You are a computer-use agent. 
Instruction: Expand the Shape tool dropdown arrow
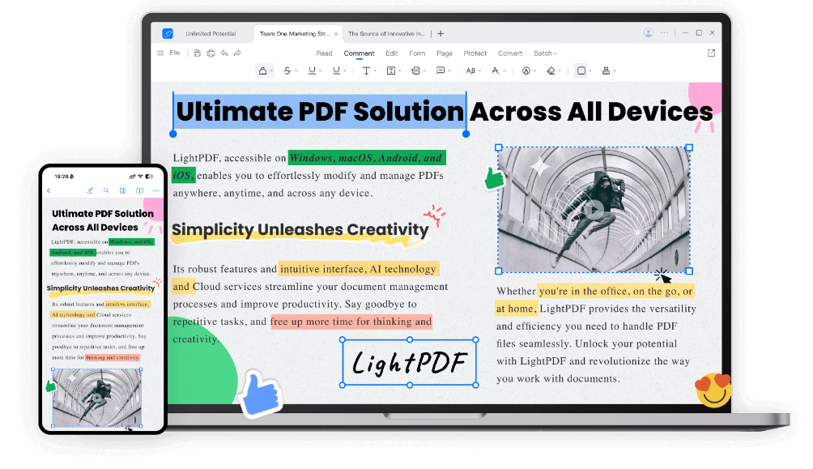[590, 71]
